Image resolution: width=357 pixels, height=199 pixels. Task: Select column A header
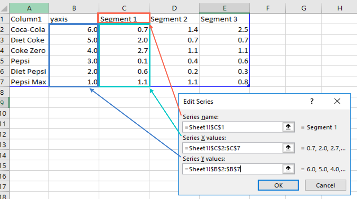click(29, 8)
